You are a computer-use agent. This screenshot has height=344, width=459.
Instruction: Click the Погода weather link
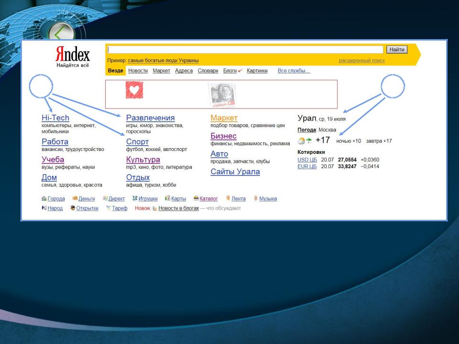pos(306,129)
